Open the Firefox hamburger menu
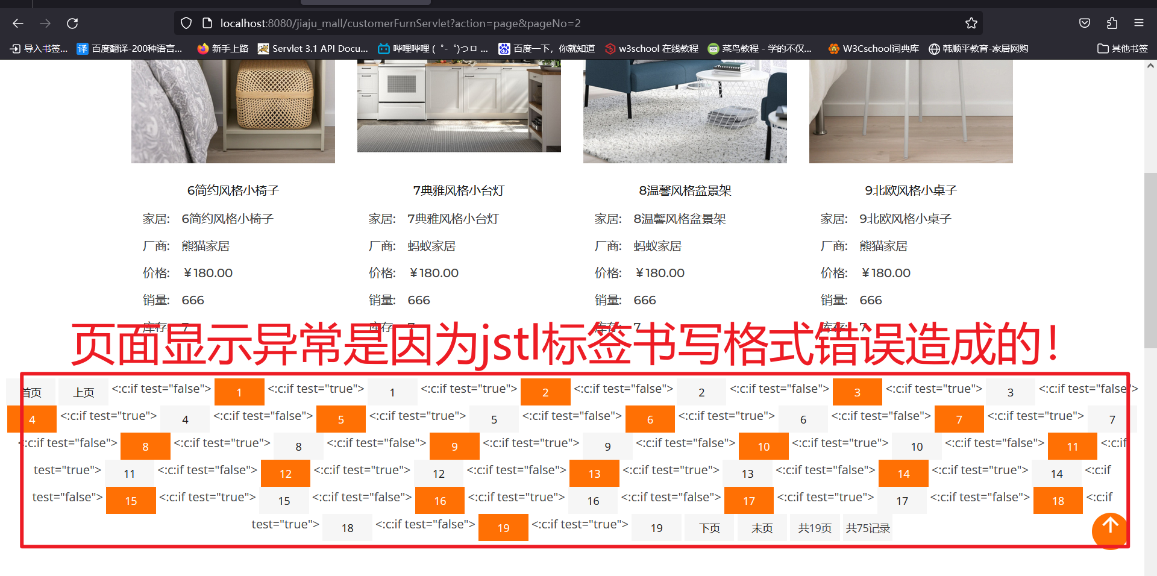The width and height of the screenshot is (1157, 576). click(1139, 23)
